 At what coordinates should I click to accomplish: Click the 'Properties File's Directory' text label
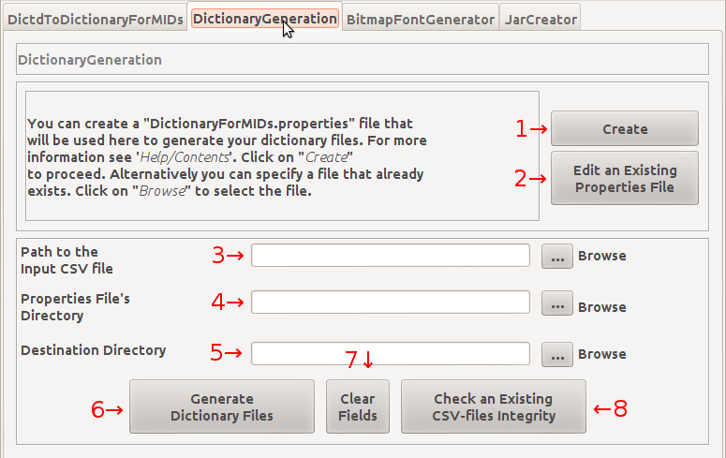click(75, 307)
